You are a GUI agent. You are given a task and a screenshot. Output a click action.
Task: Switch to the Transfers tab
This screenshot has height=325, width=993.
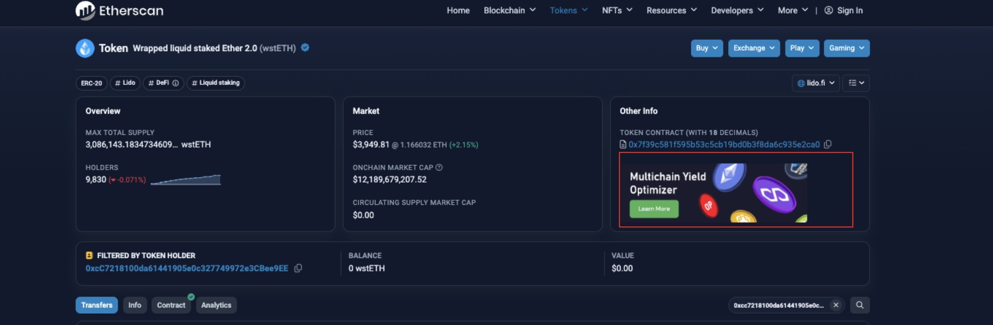(97, 305)
